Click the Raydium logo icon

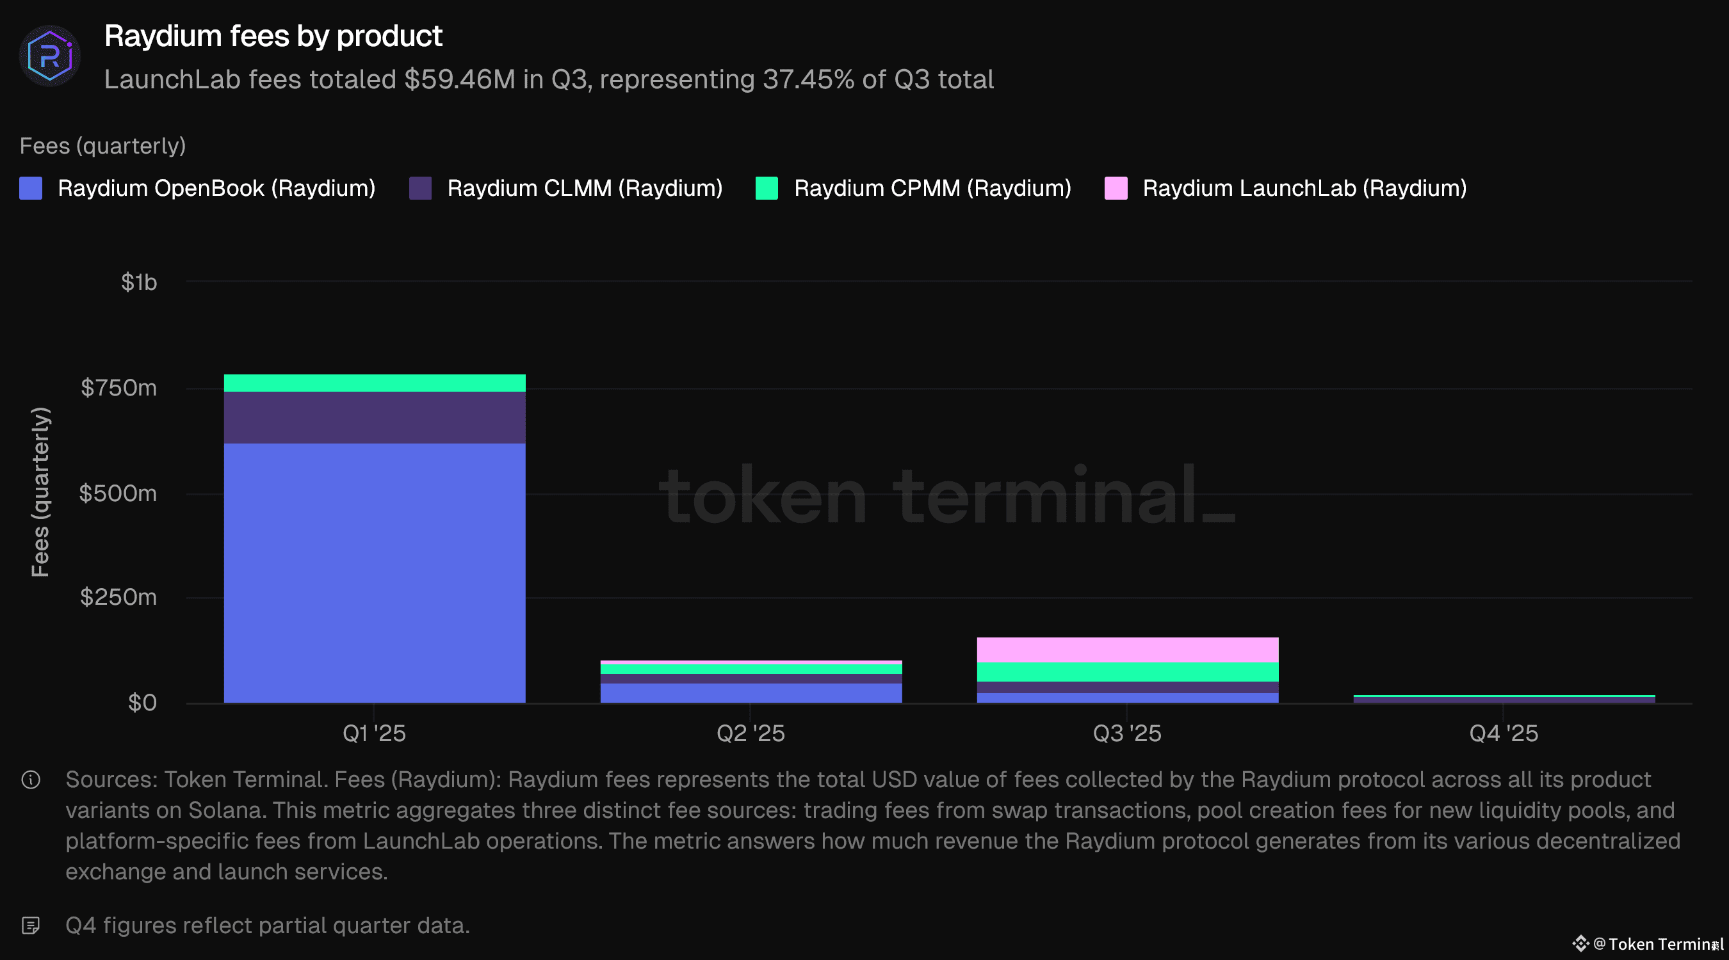(50, 56)
